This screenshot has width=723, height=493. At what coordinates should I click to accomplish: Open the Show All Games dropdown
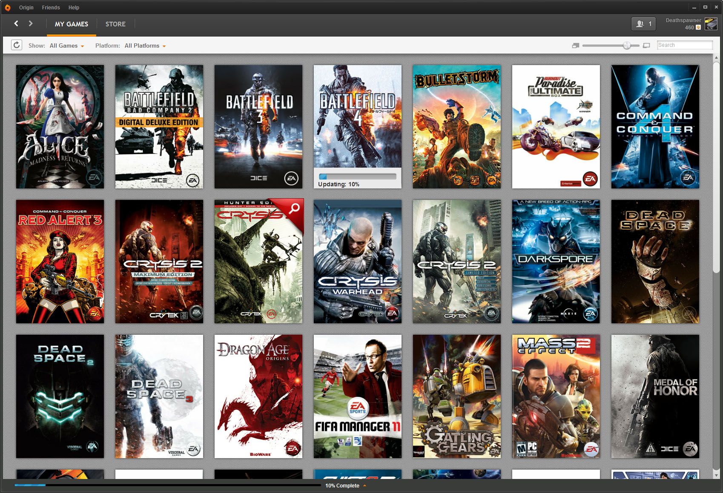tap(67, 46)
